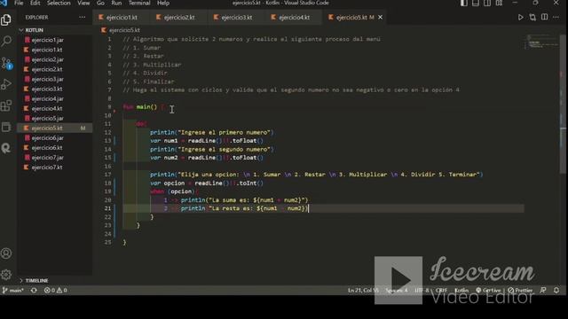Screen dimensions: 568x319
Task: Run the Kotlin file with play button
Action: (521, 18)
